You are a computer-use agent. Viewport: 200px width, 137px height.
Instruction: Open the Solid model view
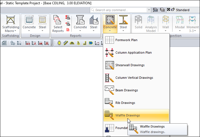click(138, 20)
